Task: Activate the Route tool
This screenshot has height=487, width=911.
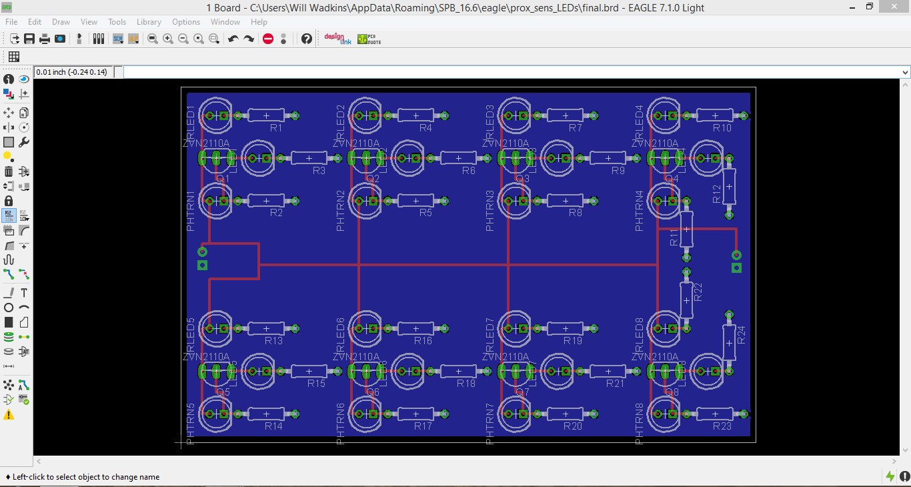Action: 8,273
